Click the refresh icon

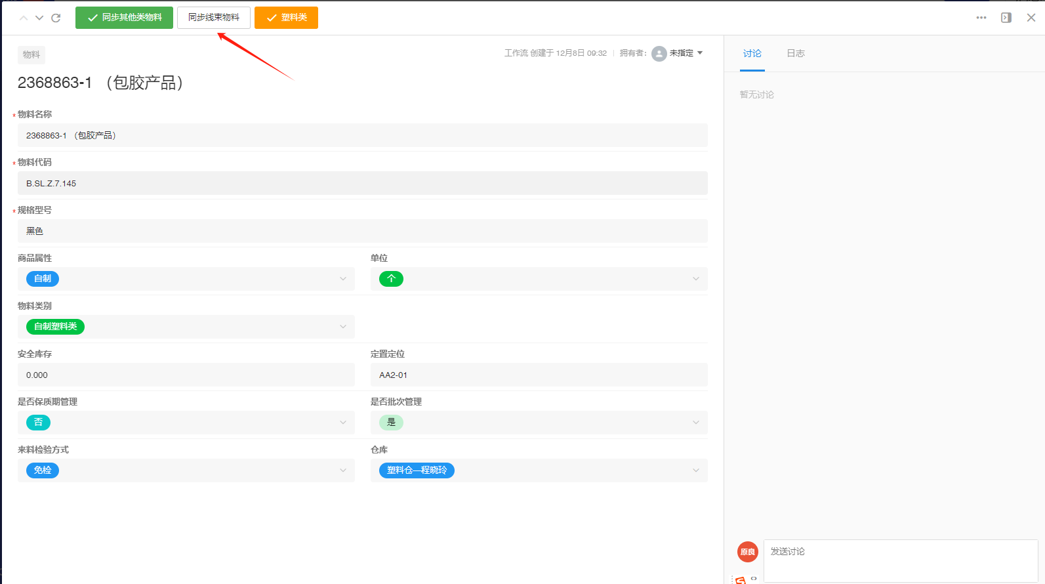tap(56, 18)
